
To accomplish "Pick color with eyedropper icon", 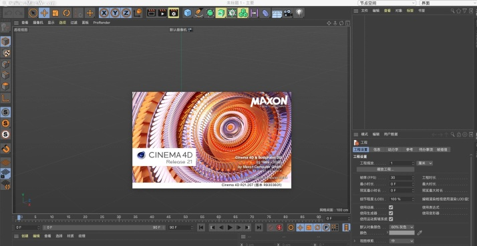I will [x=420, y=233].
